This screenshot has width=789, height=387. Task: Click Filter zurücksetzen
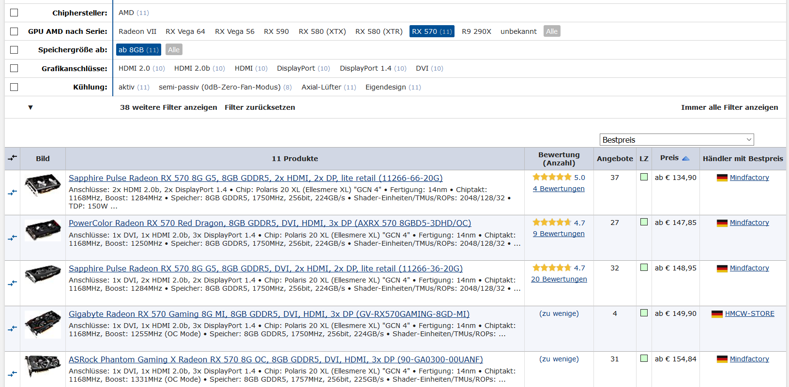point(260,107)
